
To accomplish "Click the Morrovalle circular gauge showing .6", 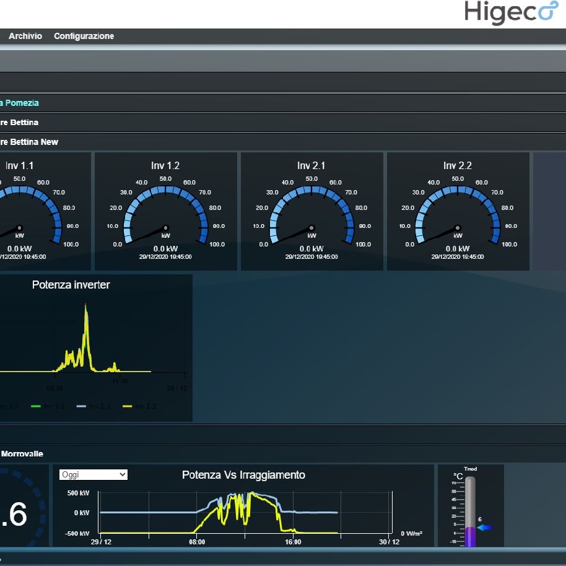I will tap(22, 507).
